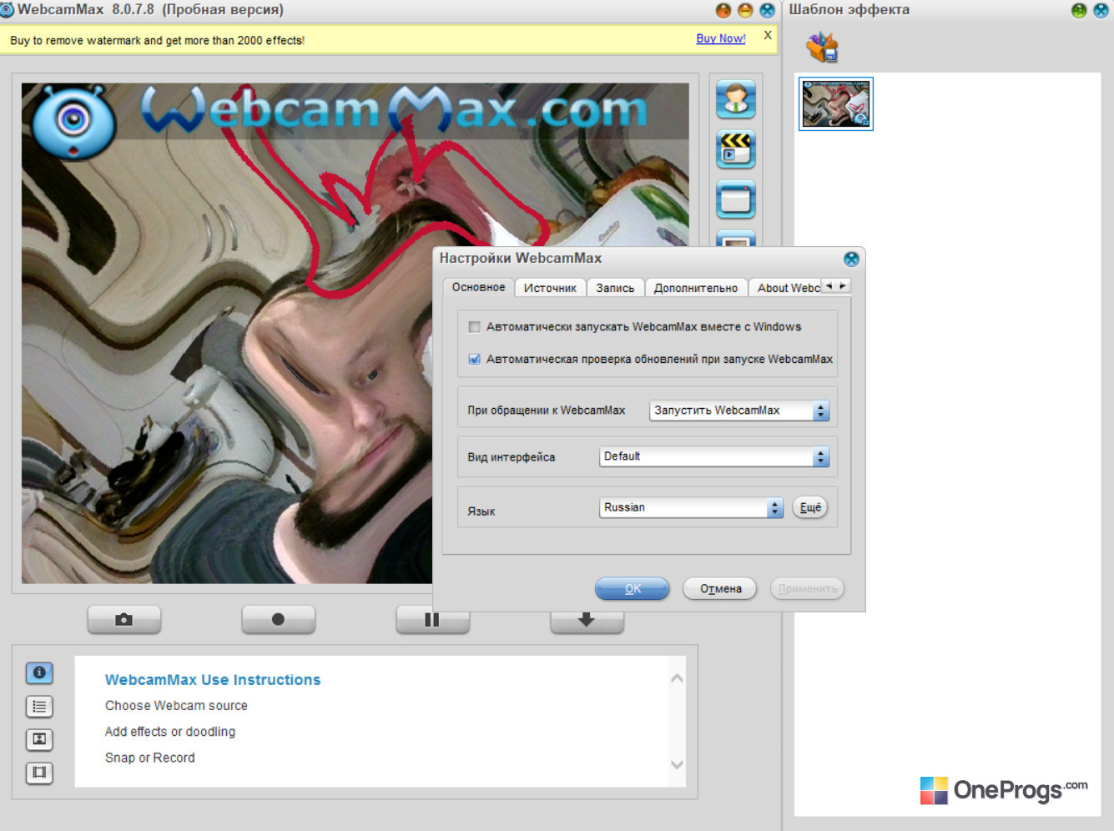This screenshot has height=831, width=1114.
Task: Click the blank window icon beside the preview
Action: 735,199
